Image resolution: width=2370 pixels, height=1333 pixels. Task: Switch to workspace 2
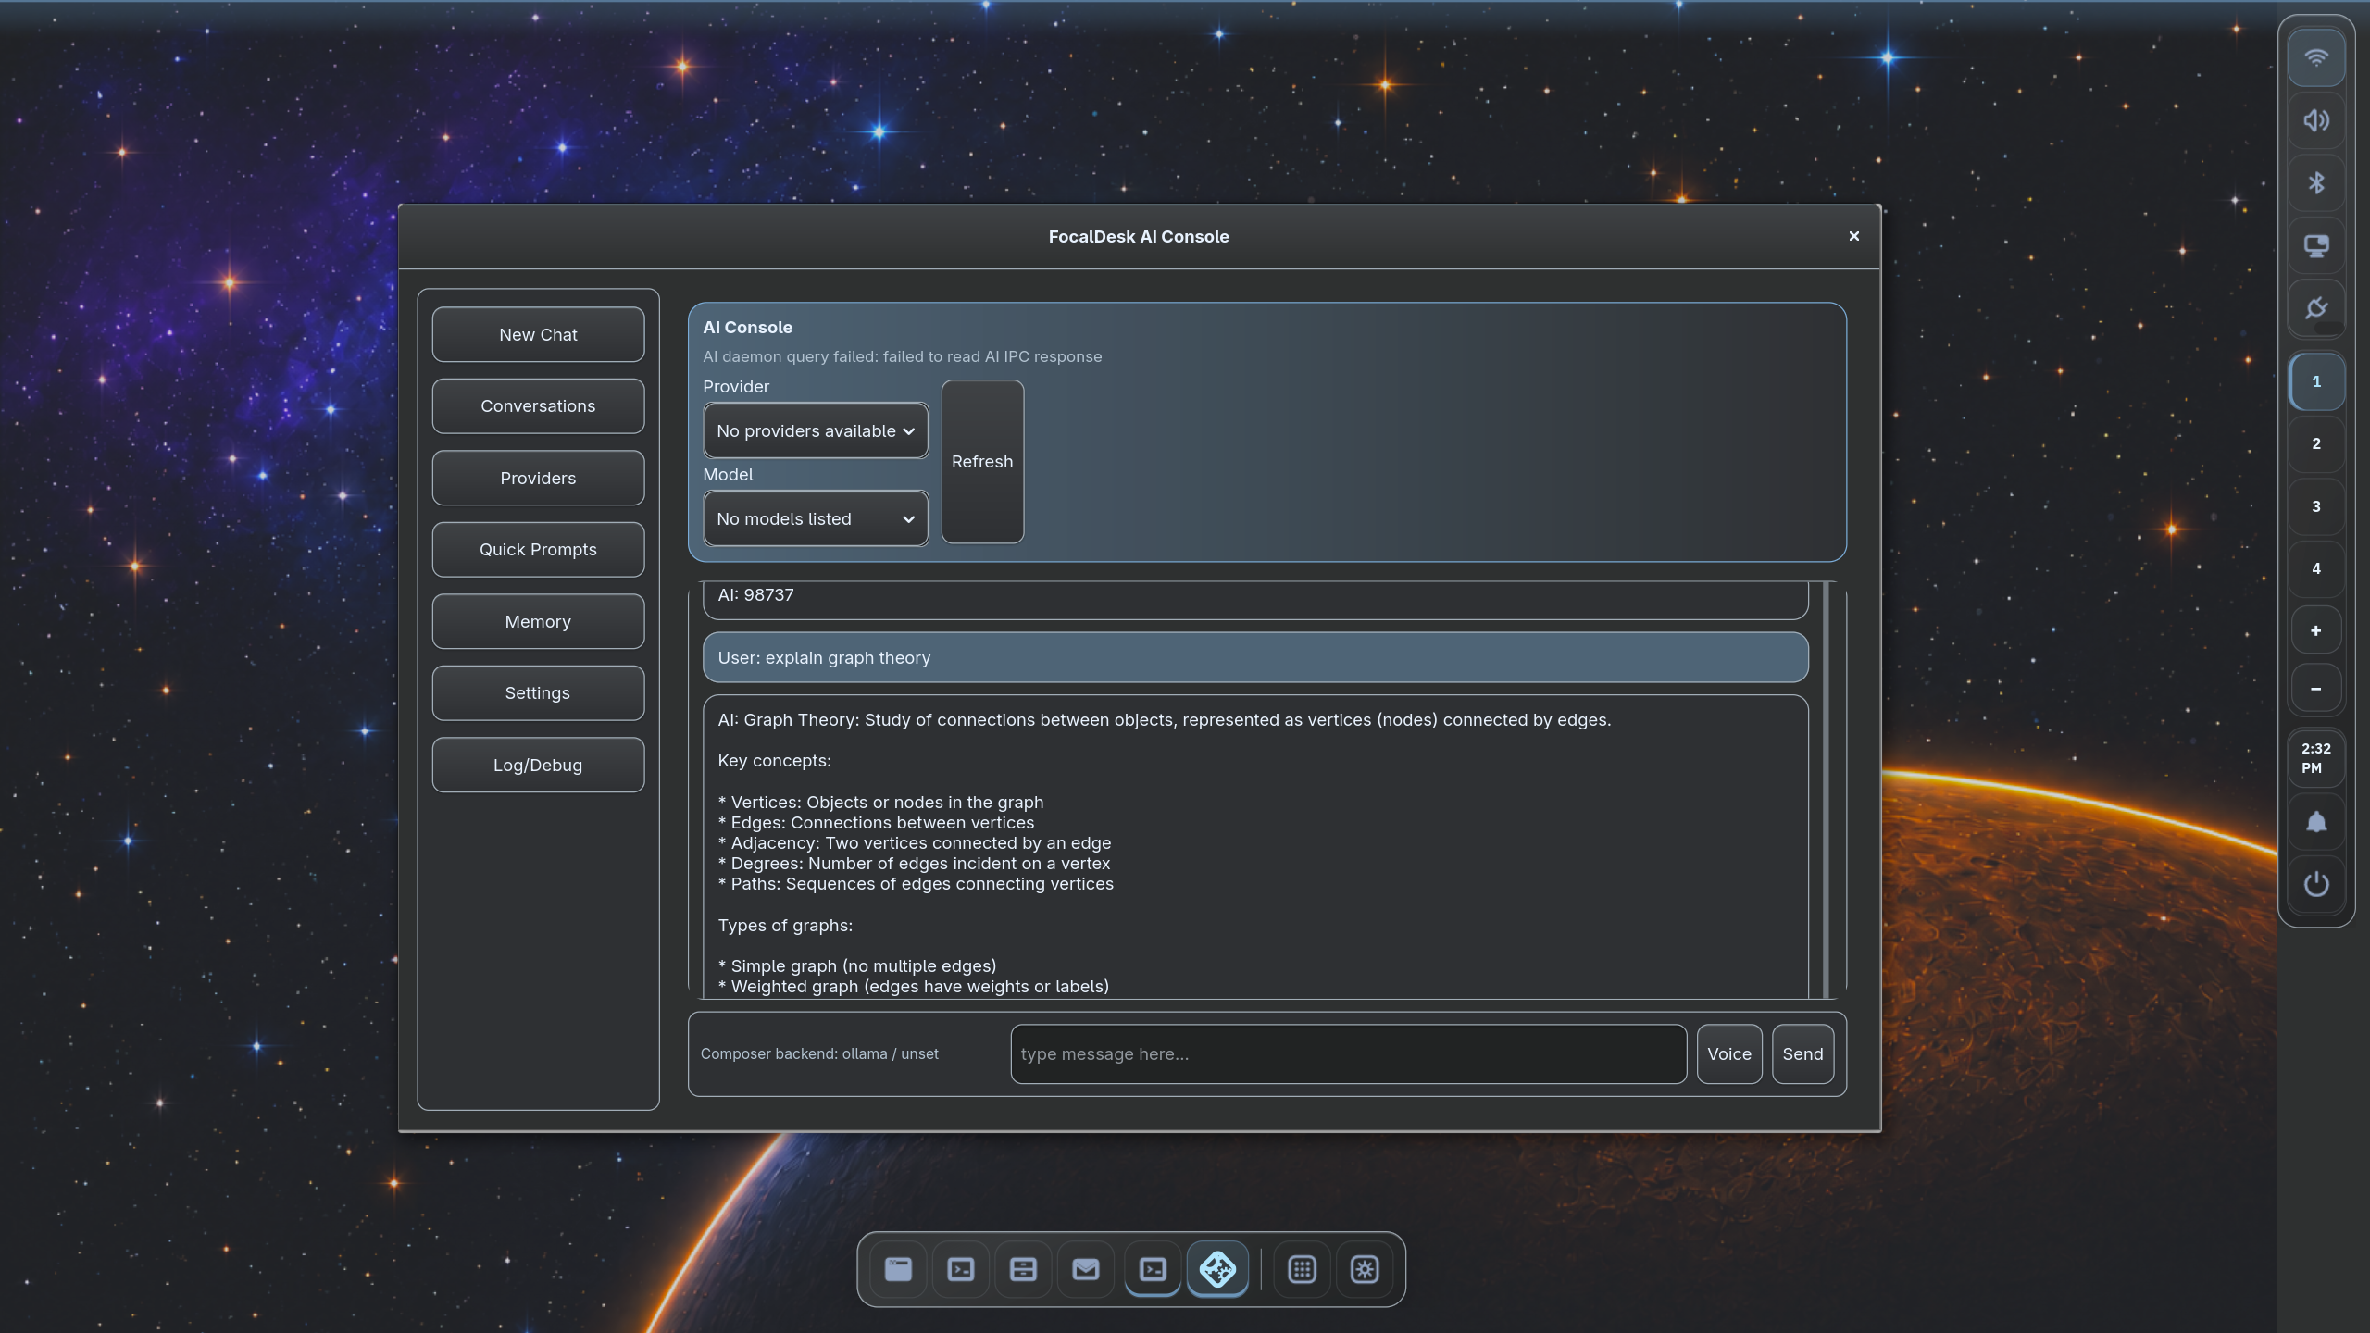(x=2316, y=443)
